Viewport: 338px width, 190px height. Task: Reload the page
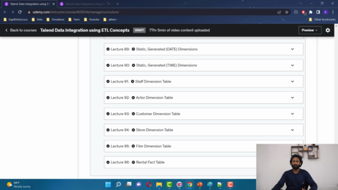pyautogui.click(x=20, y=12)
